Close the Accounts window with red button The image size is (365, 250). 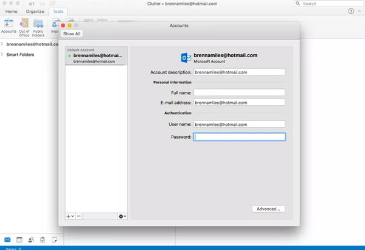[x=63, y=26]
